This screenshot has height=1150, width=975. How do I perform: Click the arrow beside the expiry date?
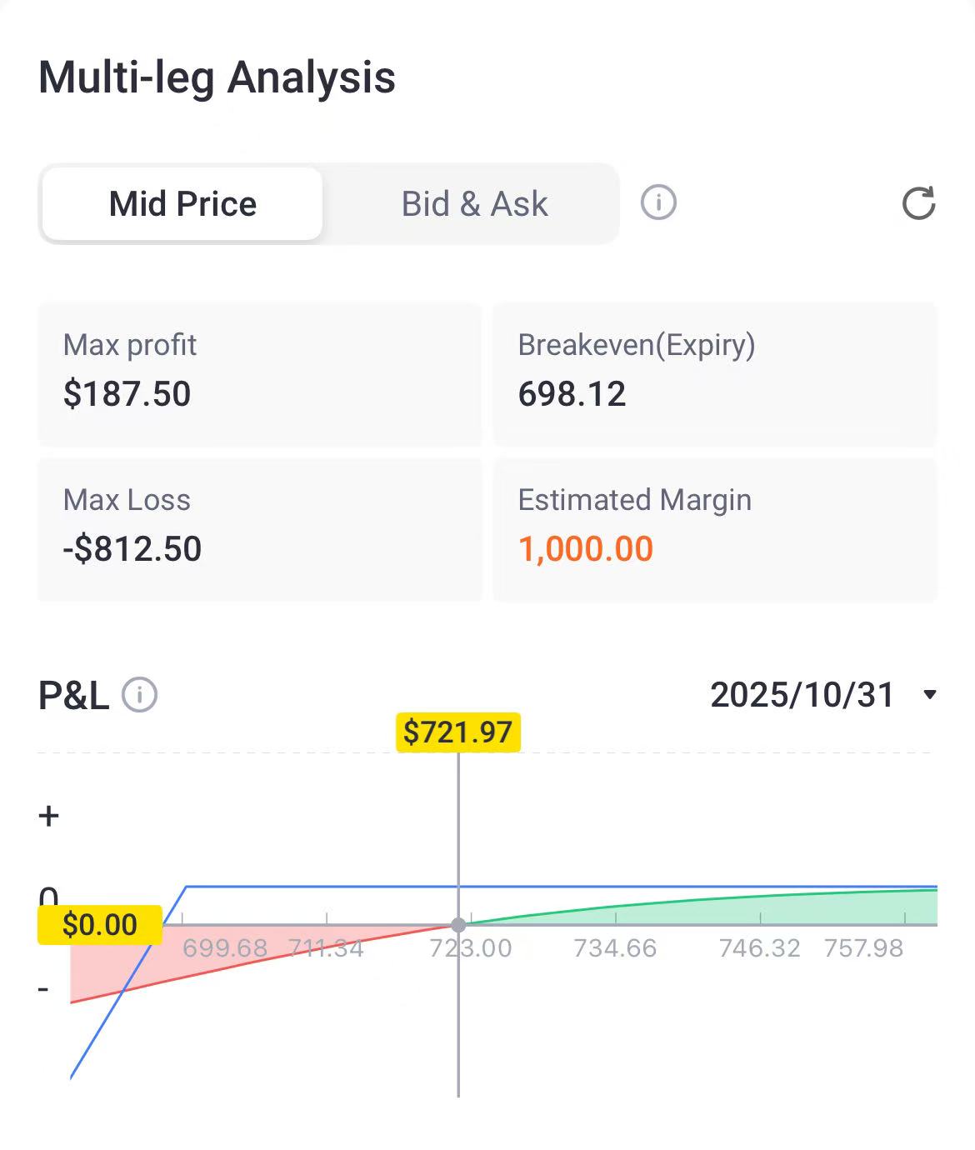point(930,695)
